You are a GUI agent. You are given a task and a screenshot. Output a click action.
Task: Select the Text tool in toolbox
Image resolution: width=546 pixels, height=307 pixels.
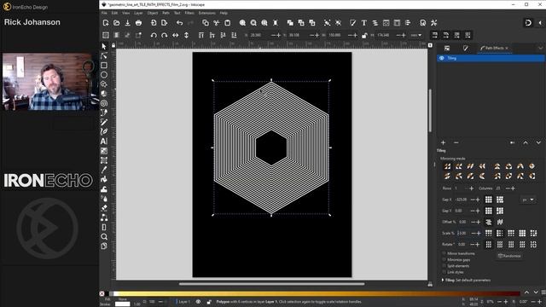coord(104,142)
